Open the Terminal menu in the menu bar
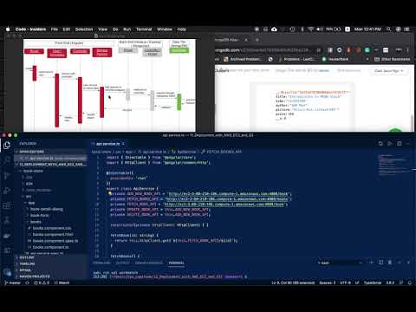Screen dimensions: 416x312 (x=144, y=29)
